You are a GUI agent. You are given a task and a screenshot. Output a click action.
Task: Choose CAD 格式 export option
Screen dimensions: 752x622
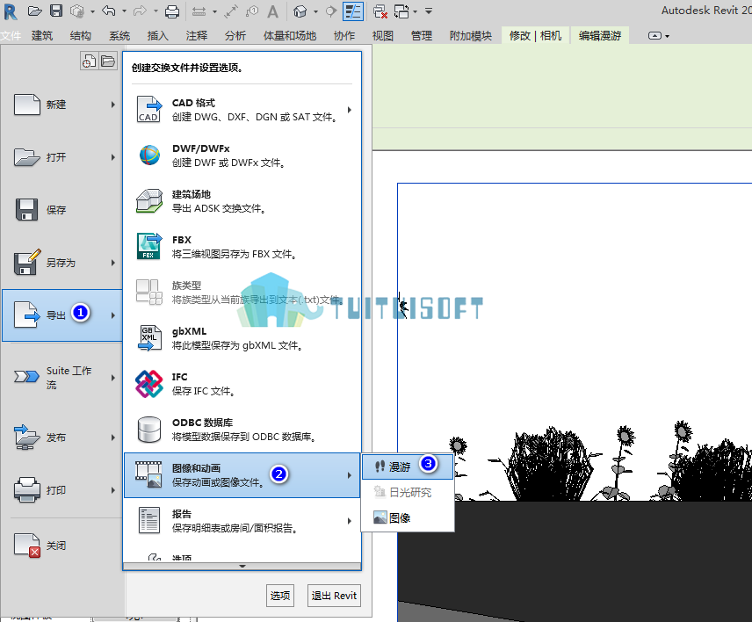[242, 110]
